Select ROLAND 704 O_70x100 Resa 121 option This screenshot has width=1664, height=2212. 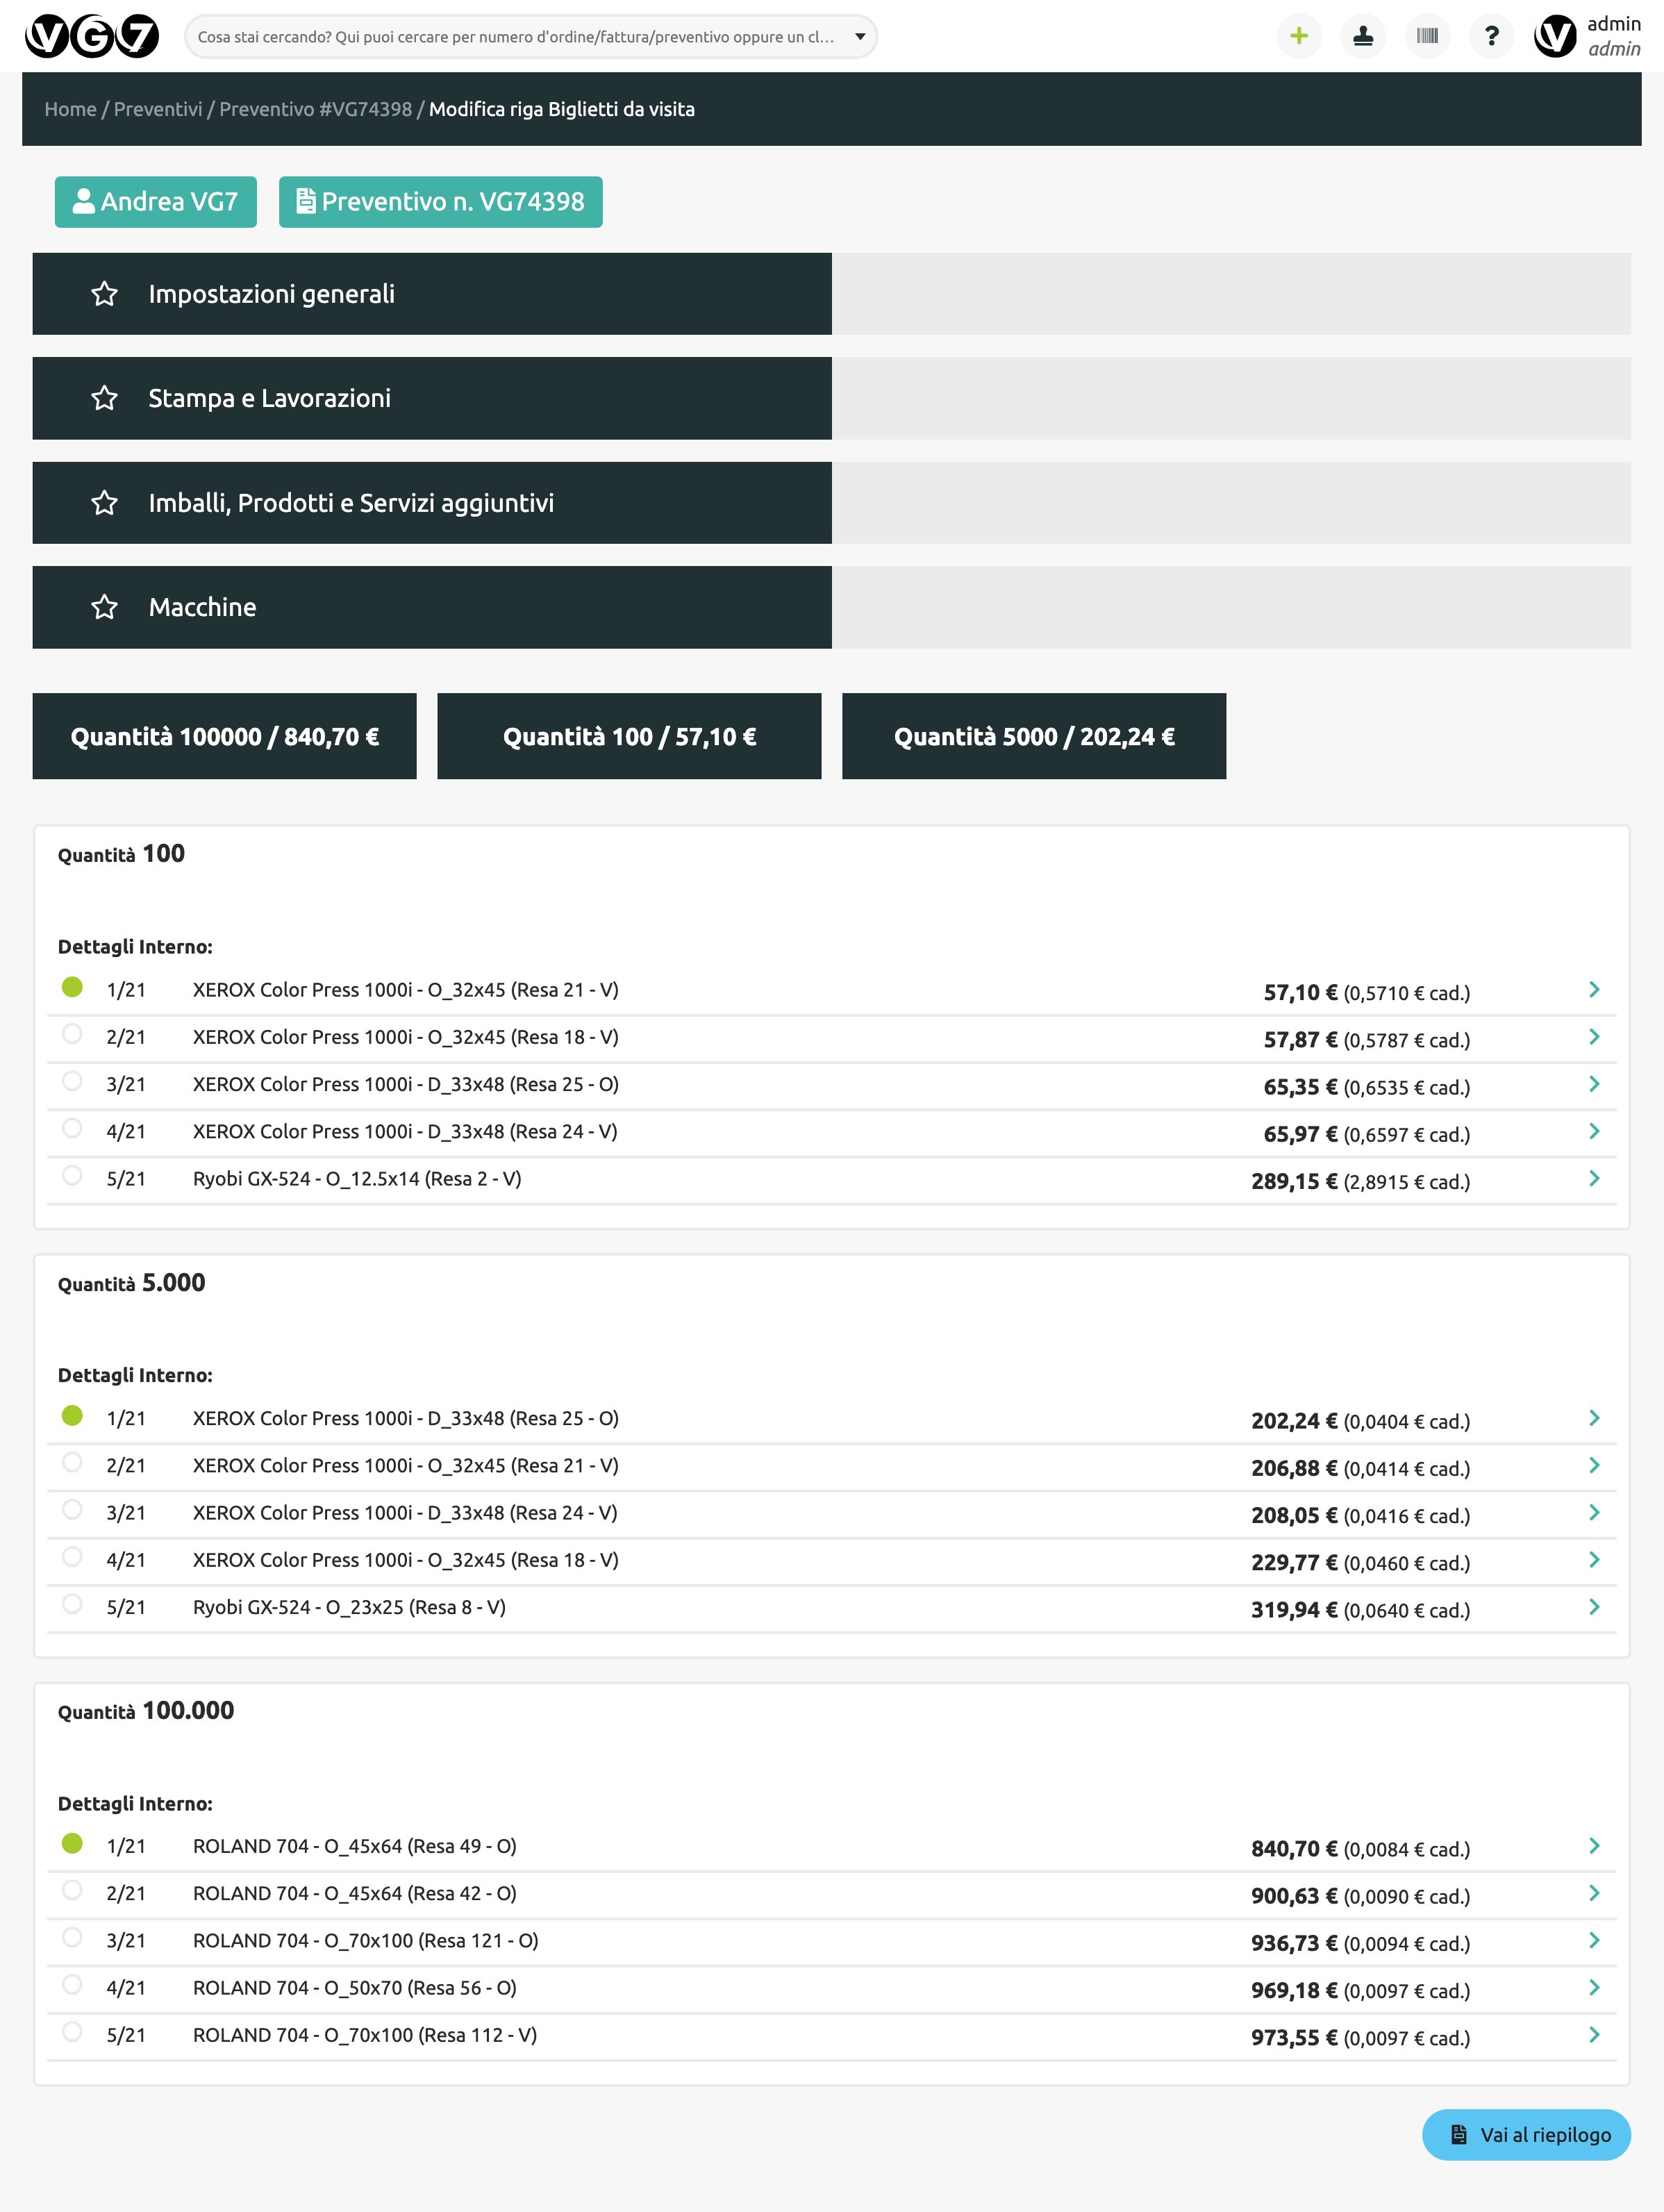72,1937
